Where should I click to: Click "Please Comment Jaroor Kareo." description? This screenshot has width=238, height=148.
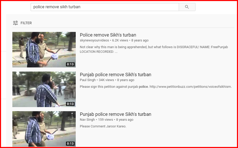(x=103, y=126)
